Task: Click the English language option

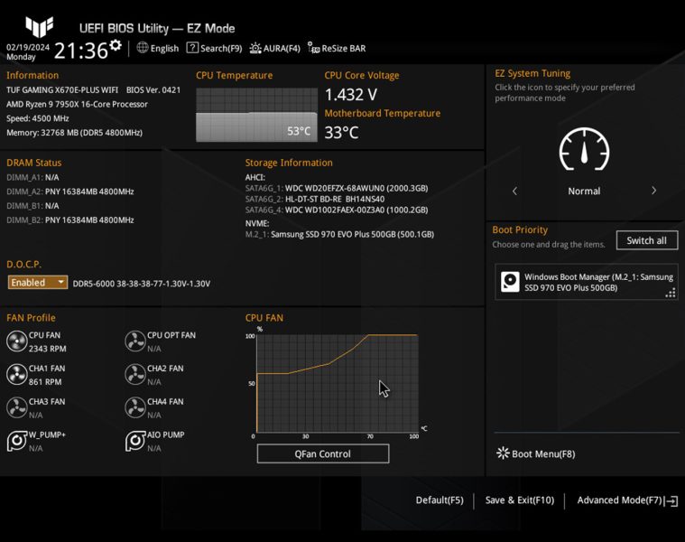Action: [x=164, y=49]
